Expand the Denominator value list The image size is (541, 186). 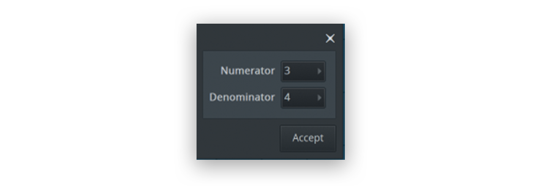pos(320,98)
